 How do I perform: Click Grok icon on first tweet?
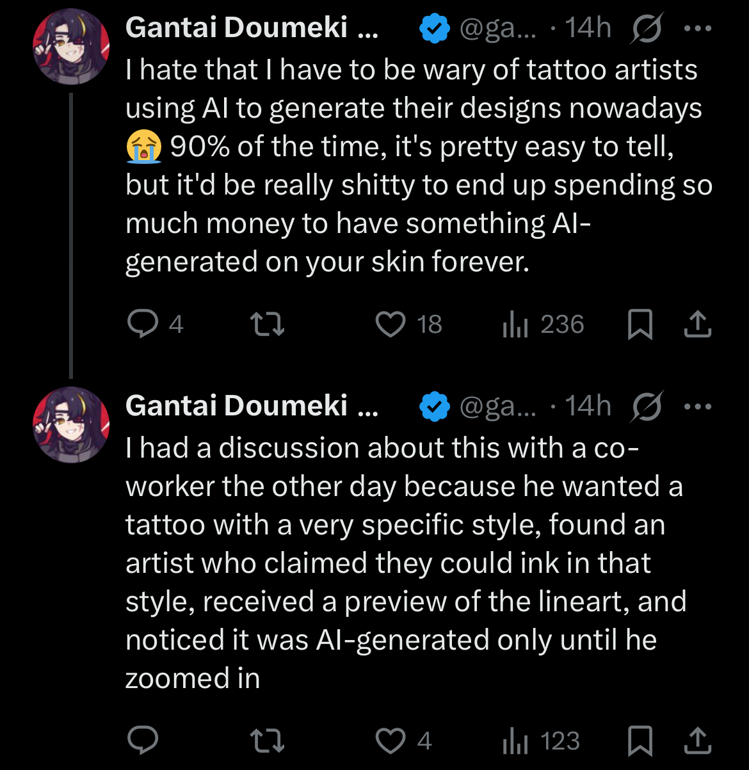click(x=647, y=28)
